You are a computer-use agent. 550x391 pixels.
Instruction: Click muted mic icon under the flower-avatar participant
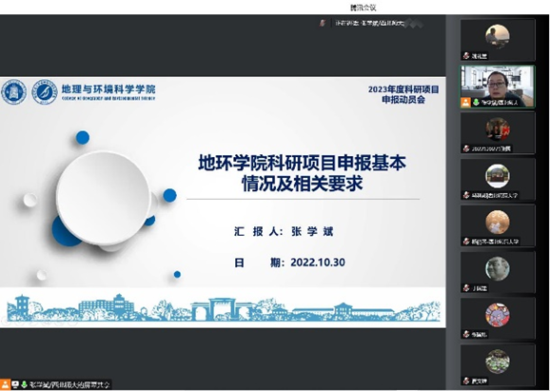click(466, 381)
